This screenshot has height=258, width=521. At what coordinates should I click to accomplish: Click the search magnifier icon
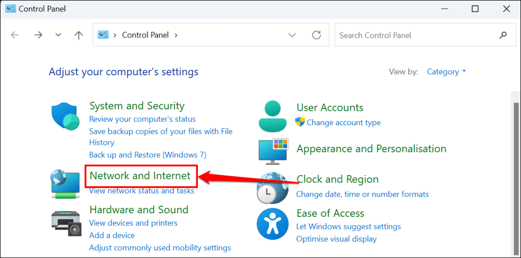(x=503, y=35)
